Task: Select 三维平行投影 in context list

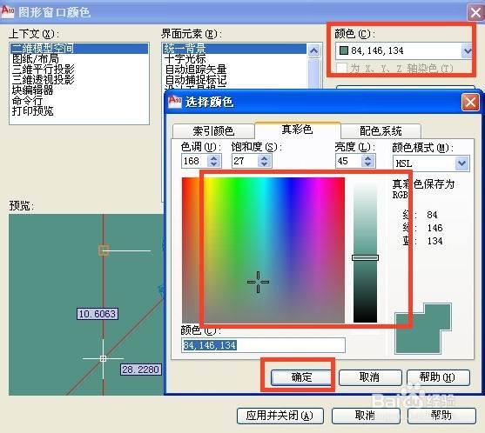Action: [x=79, y=70]
